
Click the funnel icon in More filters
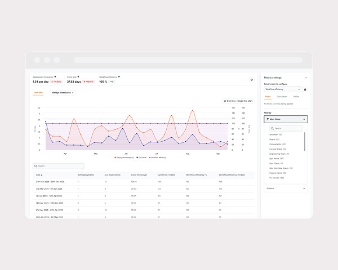click(268, 119)
